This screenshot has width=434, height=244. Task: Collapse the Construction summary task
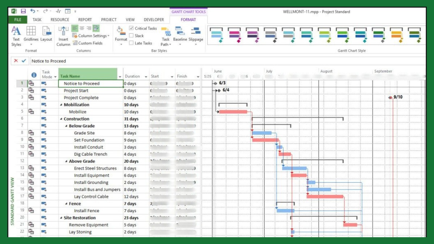click(61, 119)
